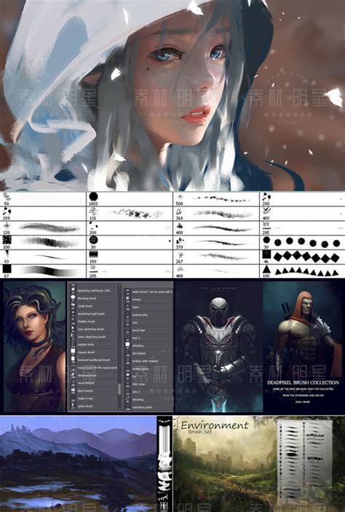Click the chalk brush tip icon
The image size is (345, 512).
(x=73, y=306)
